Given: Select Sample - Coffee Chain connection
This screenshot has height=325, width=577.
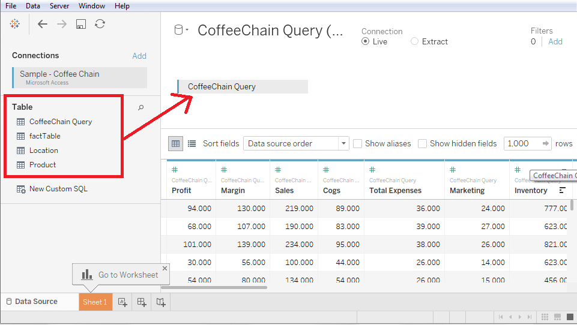Looking at the screenshot, I should [80, 77].
